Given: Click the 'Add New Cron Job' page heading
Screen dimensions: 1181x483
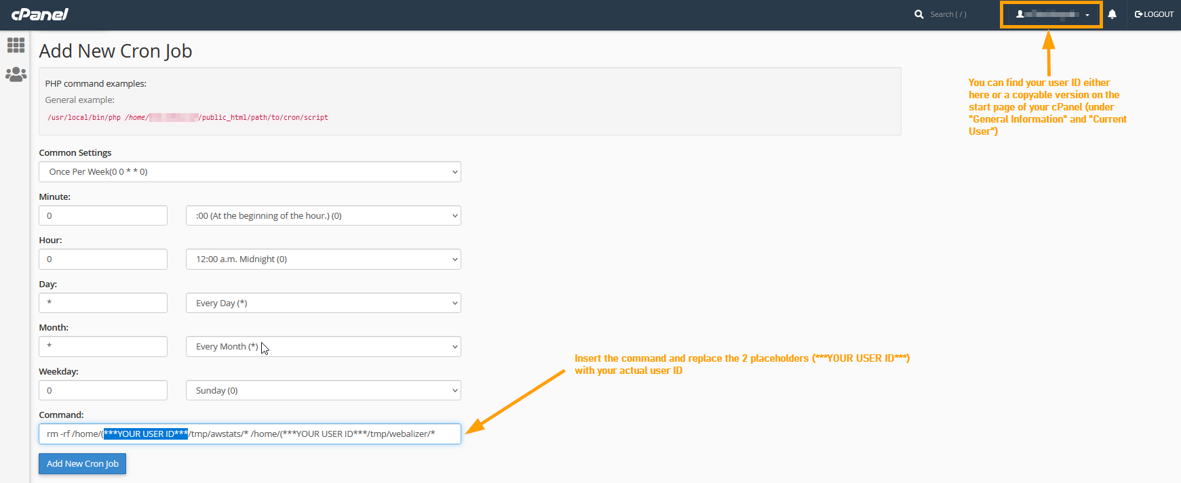Looking at the screenshot, I should [x=115, y=51].
